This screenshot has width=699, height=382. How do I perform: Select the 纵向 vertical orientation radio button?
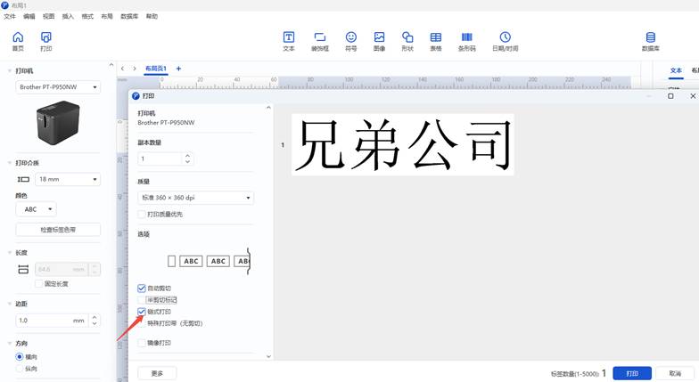(x=21, y=369)
